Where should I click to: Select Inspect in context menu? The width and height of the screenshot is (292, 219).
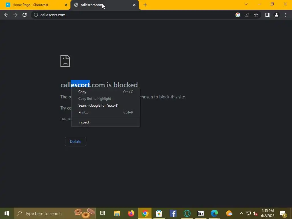(106, 122)
